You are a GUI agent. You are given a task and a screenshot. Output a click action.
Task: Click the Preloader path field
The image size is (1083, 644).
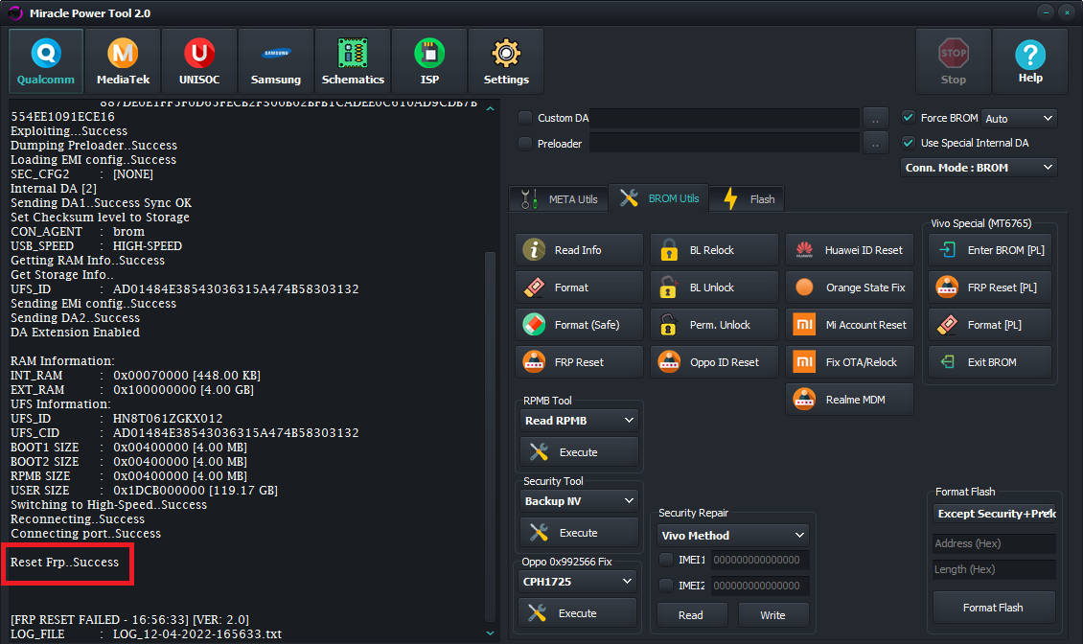coord(725,144)
